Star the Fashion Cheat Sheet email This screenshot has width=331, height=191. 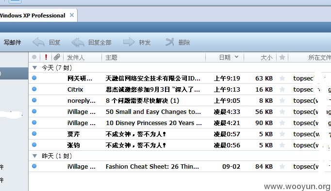coord(282,167)
